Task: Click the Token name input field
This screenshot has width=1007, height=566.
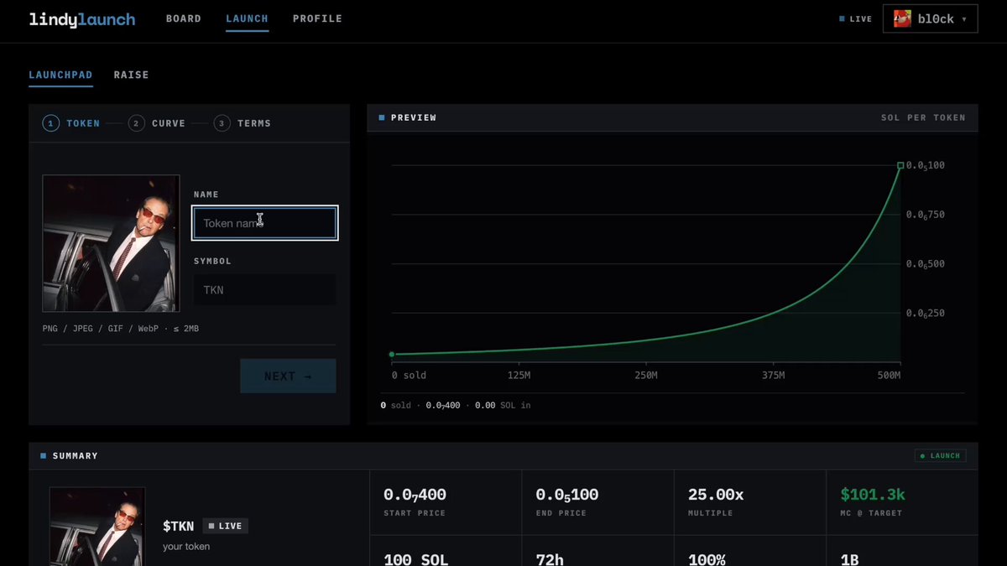Action: tap(265, 223)
